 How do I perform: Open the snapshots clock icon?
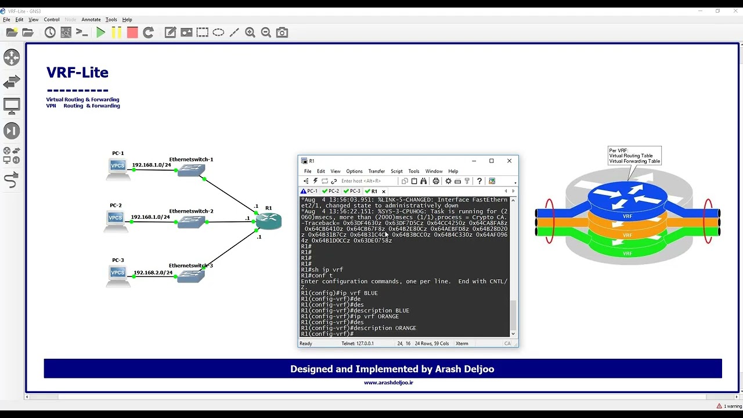pos(50,33)
